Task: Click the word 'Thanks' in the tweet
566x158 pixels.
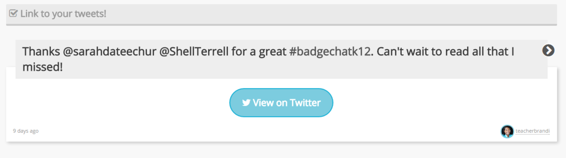Action: point(41,51)
